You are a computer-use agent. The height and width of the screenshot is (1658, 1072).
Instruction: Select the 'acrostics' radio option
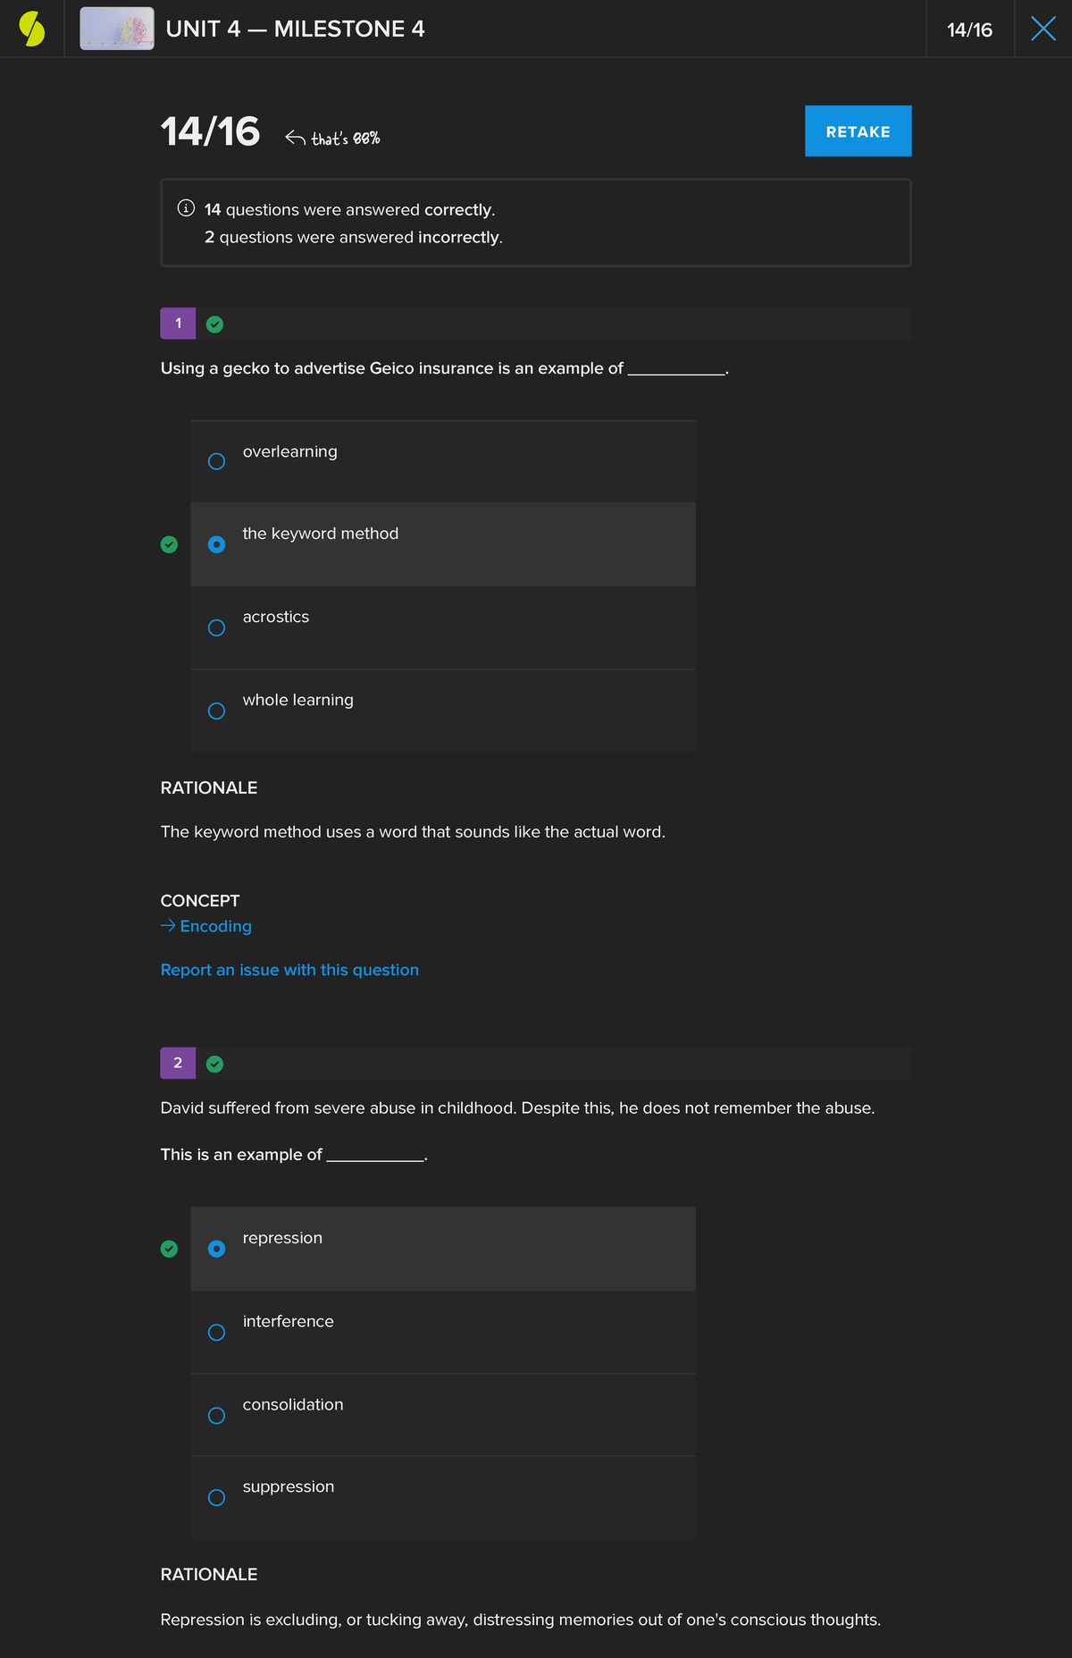point(216,627)
